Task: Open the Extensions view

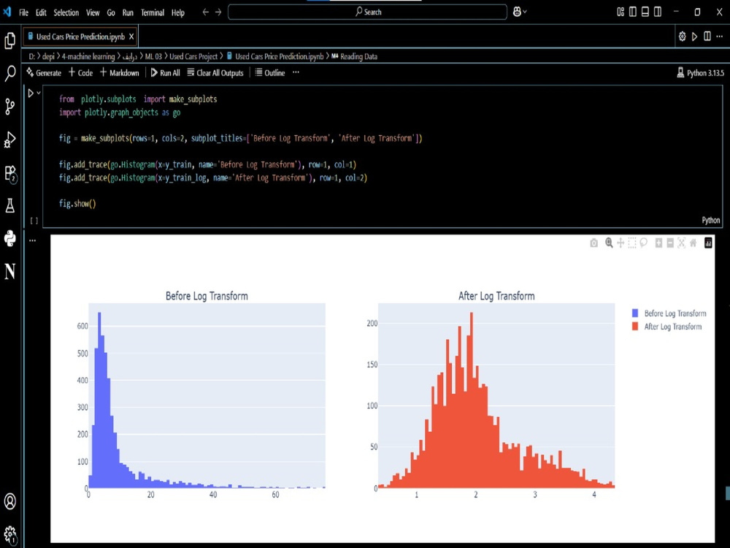Action: pos(9,173)
